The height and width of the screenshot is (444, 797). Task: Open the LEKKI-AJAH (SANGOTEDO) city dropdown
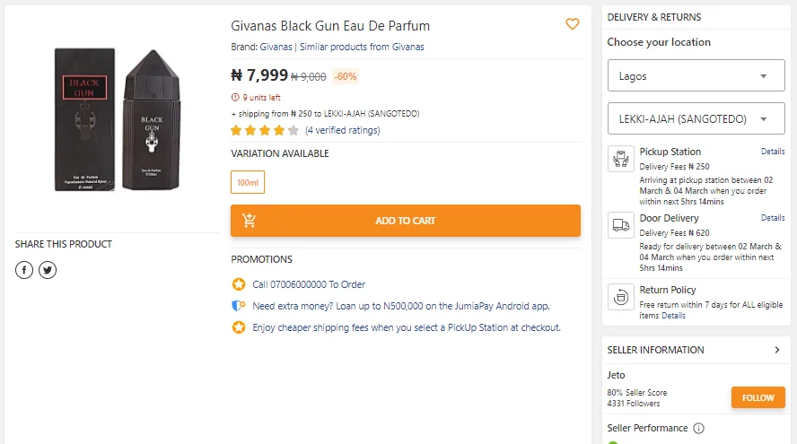pos(695,119)
